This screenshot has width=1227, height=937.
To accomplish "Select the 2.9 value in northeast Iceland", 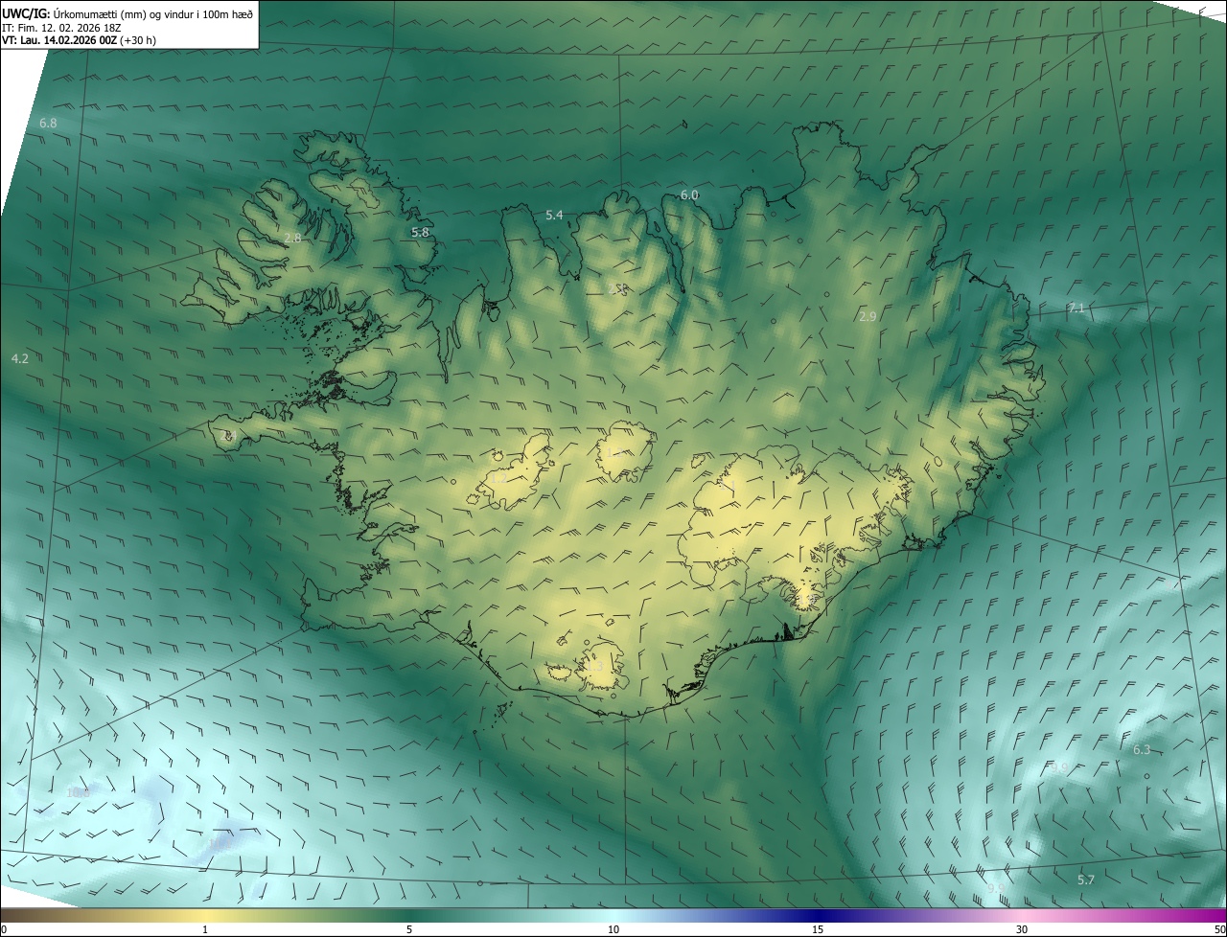I will tap(868, 316).
